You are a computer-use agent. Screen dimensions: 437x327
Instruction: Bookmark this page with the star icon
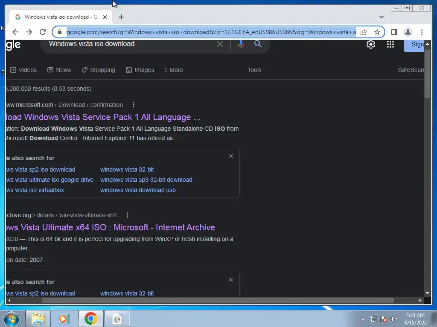pos(377,32)
